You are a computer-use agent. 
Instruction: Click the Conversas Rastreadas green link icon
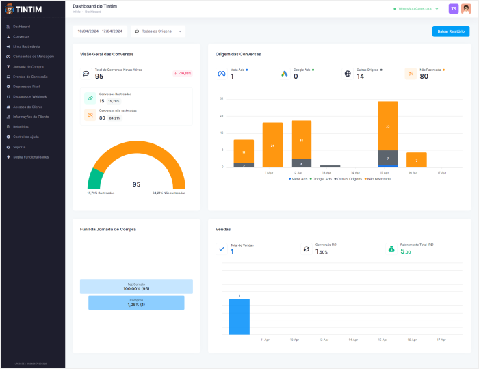[89, 98]
